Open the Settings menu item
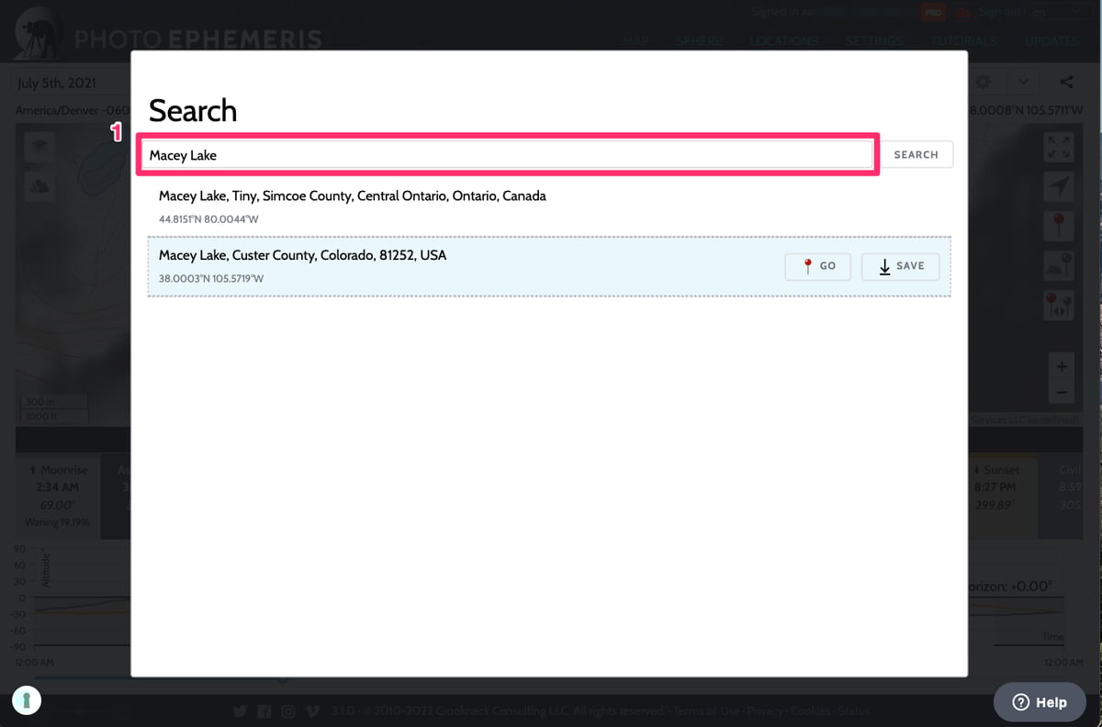The width and height of the screenshot is (1102, 727). (x=874, y=41)
